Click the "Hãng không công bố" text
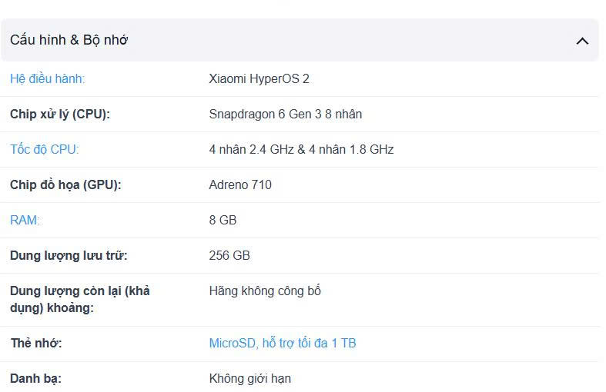Image resolution: width=606 pixels, height=392 pixels. pos(264,291)
